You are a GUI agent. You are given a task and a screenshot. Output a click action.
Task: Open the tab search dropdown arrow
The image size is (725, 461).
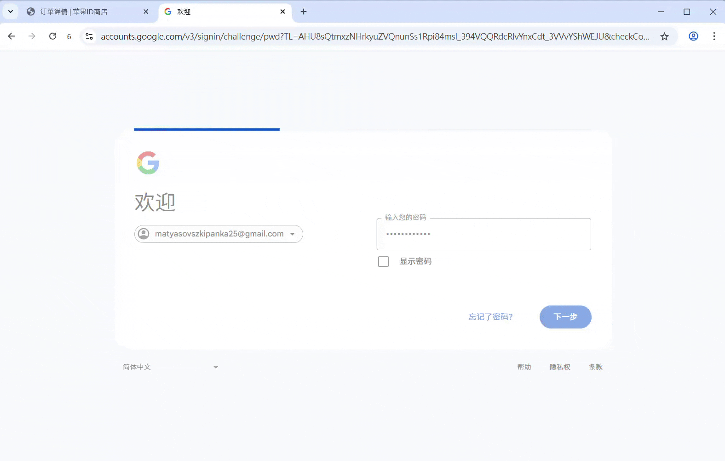(x=11, y=12)
